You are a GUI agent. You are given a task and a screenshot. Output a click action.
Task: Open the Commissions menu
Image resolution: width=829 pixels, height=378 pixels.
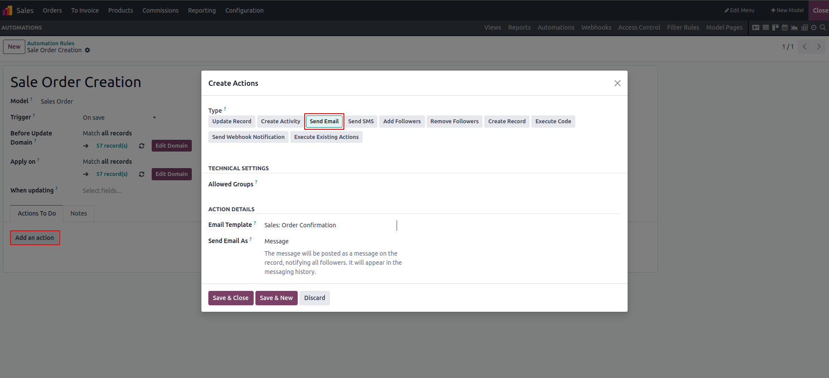[x=160, y=10]
